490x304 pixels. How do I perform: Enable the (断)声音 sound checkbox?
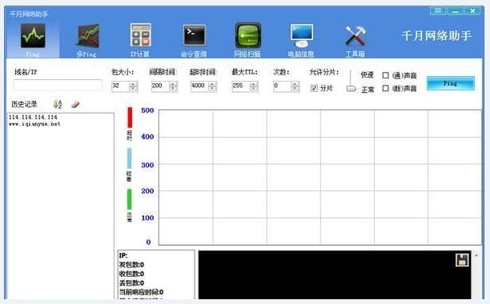(386, 88)
